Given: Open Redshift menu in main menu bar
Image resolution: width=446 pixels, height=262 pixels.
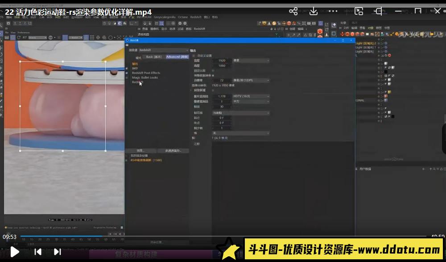Looking at the screenshot, I should pos(196,17).
